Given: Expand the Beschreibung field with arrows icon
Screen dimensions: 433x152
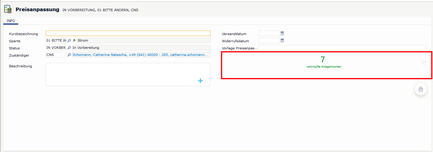Looking at the screenshot, I should [200, 81].
